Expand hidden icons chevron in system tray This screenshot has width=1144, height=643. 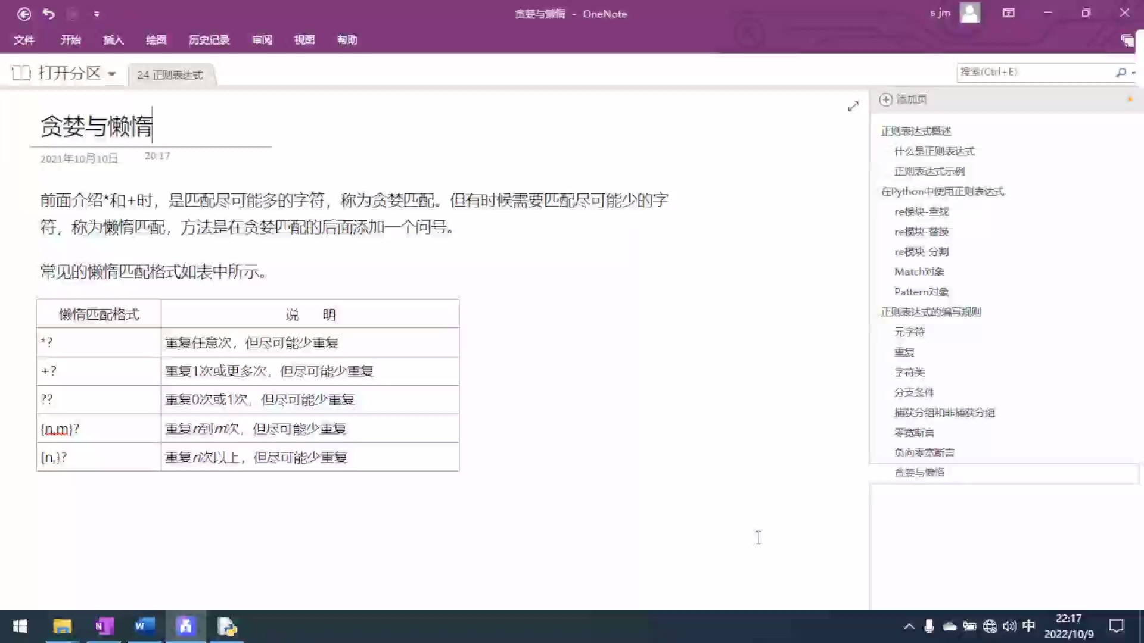pos(909,626)
